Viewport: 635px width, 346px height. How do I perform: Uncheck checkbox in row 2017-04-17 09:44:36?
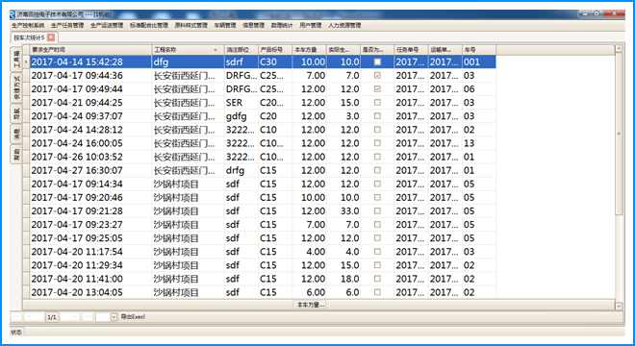tap(377, 76)
